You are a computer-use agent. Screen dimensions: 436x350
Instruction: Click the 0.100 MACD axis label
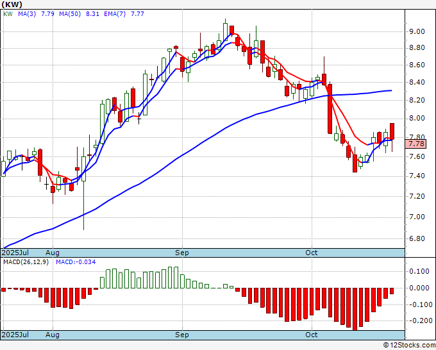pos(419,271)
